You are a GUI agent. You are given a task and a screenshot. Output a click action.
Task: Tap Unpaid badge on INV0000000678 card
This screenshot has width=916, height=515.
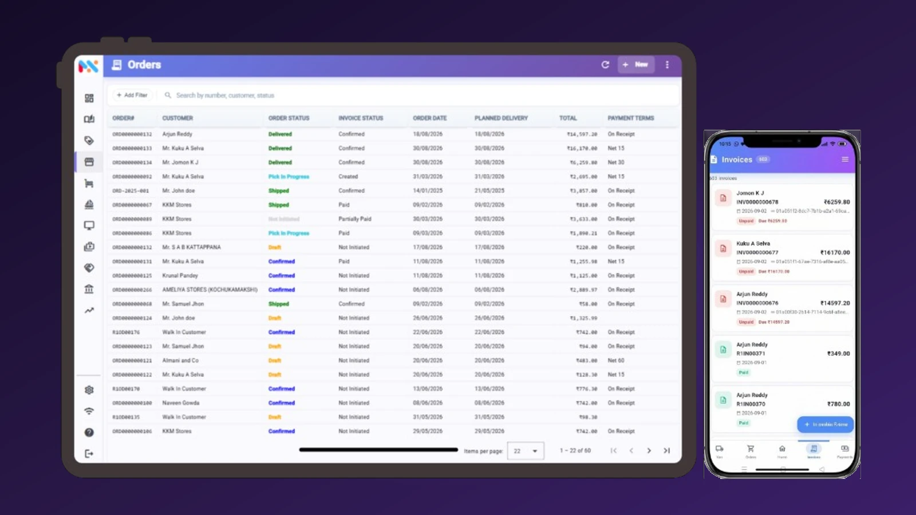click(746, 221)
